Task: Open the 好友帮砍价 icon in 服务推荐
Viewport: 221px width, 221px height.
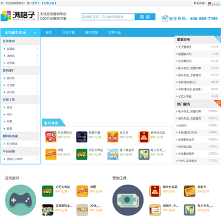Action: pos(51,137)
